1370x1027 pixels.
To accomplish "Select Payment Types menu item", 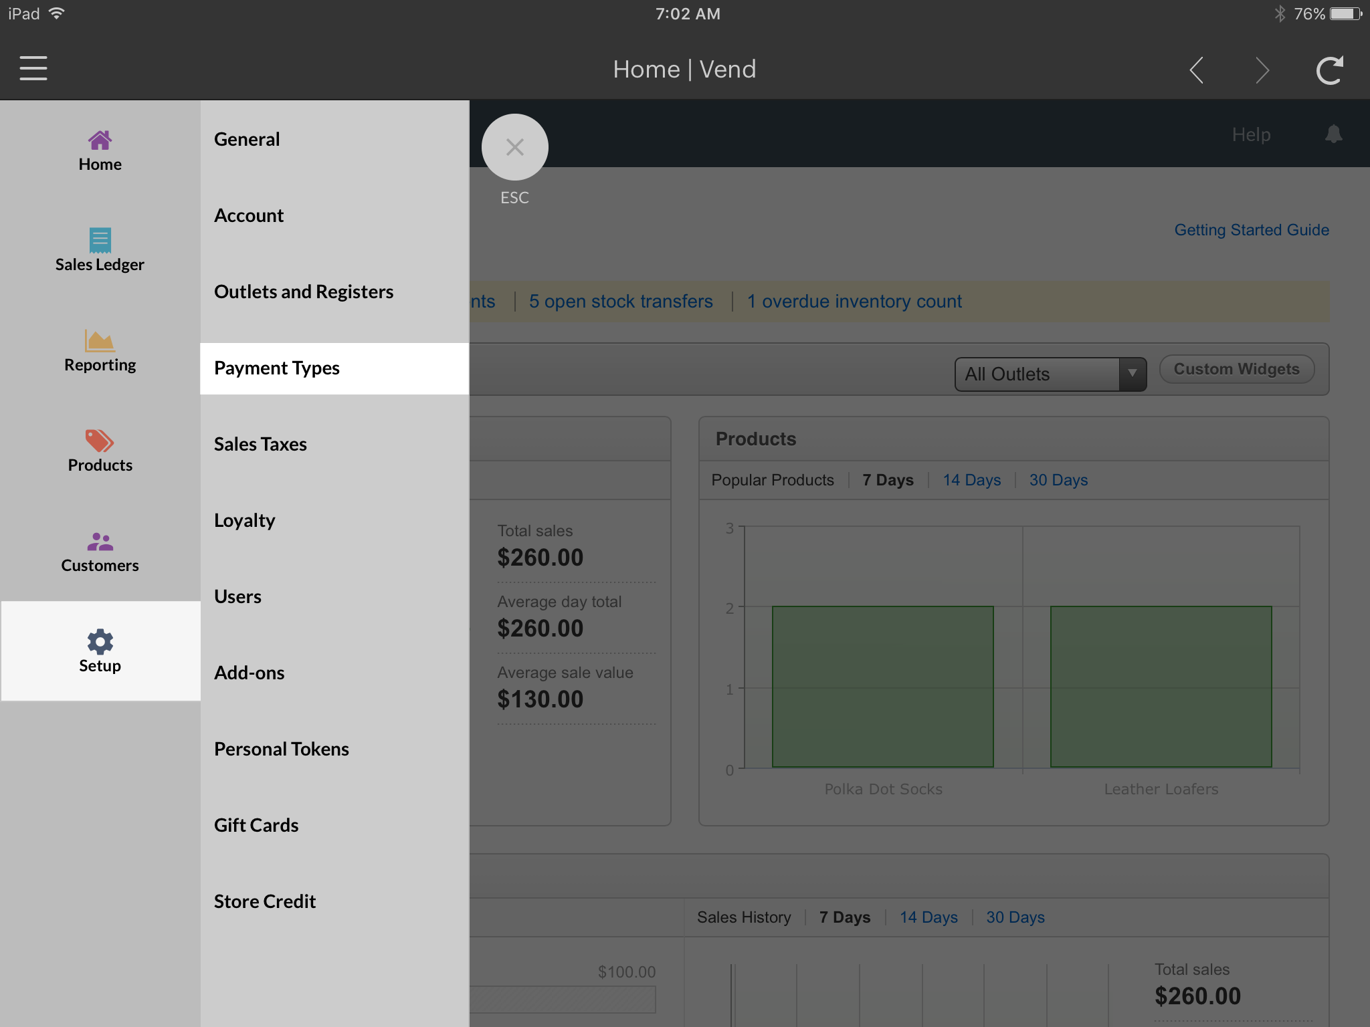I will 334,368.
